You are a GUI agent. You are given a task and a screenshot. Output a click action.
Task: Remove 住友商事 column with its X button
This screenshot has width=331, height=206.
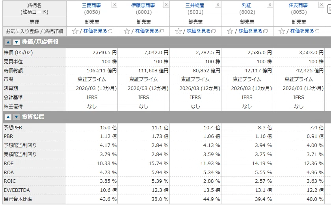[x=321, y=5]
